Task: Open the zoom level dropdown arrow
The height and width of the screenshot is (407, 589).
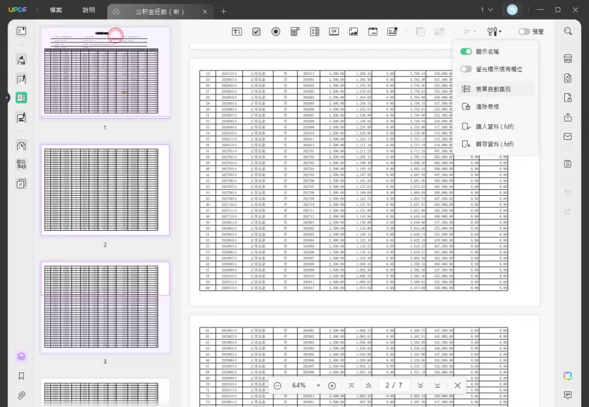Action: 319,386
